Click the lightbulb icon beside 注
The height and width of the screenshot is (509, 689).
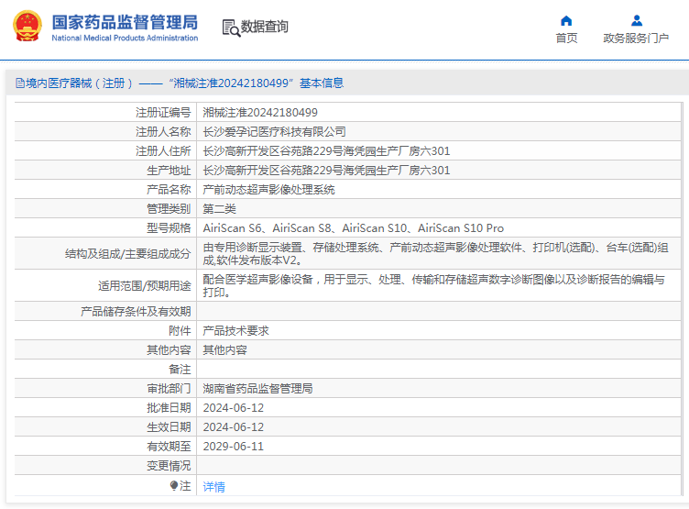[x=174, y=485]
